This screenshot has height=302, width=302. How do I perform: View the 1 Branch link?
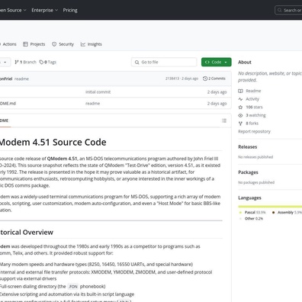tap(25, 62)
